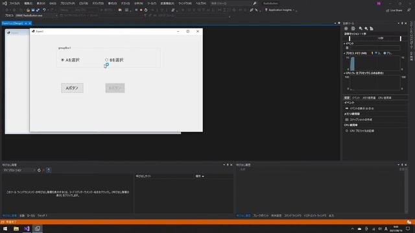Click the refresh icon in call hierarchy panel
Screen dimensions: 415x233
pos(39,170)
